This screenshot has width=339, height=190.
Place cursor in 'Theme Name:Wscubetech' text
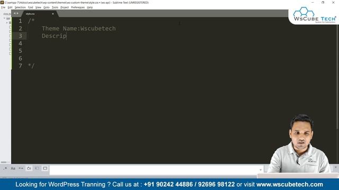click(x=79, y=28)
